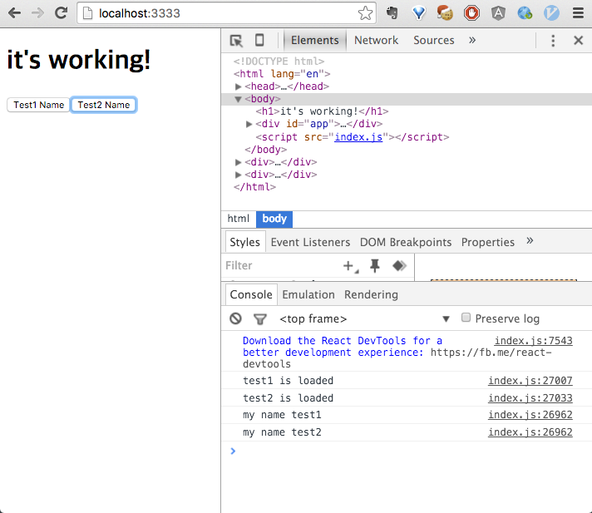This screenshot has width=592, height=513.
Task: Open the Properties pane tab
Action: [x=488, y=242]
